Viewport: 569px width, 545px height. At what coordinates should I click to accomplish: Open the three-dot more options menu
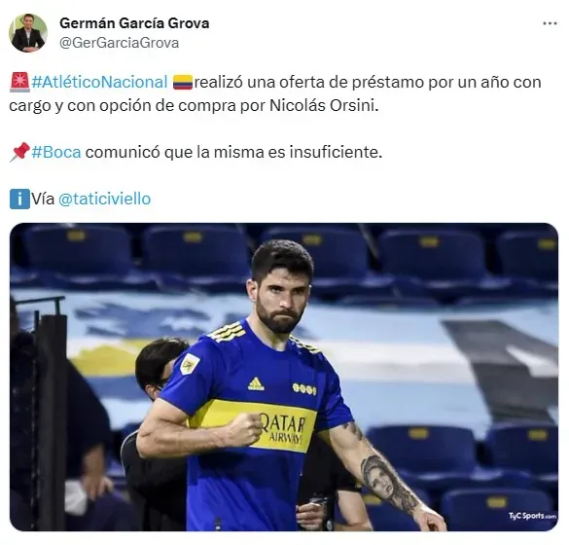click(x=550, y=23)
